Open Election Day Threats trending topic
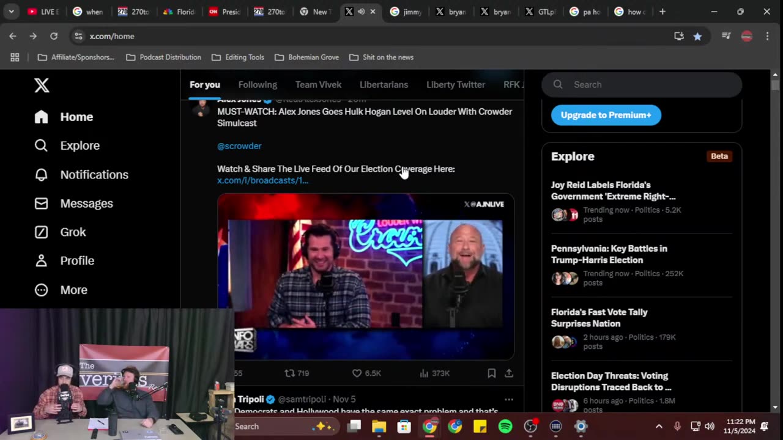Screen dimensions: 783x440 pos(642,391)
